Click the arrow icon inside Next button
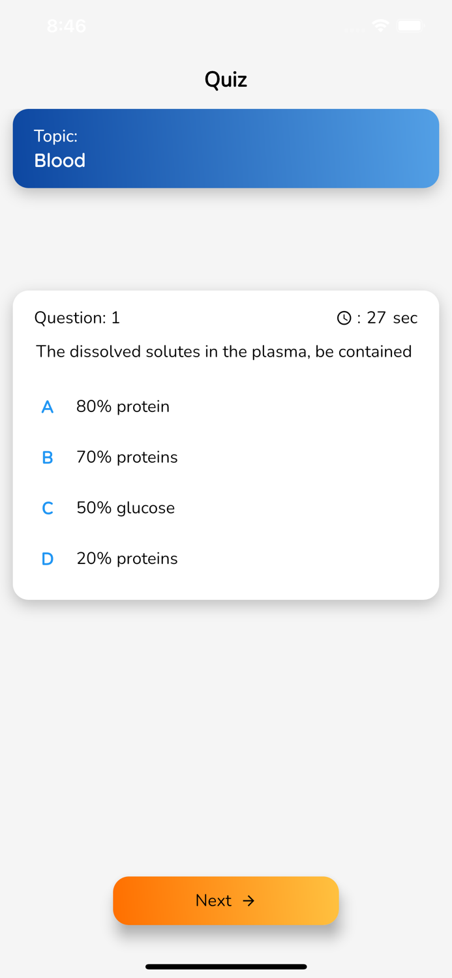Screen dimensions: 452x978 tap(250, 900)
